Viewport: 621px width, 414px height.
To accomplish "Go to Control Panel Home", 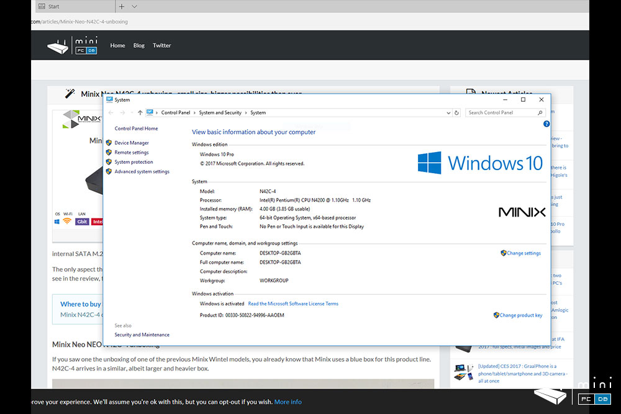I will tap(136, 128).
